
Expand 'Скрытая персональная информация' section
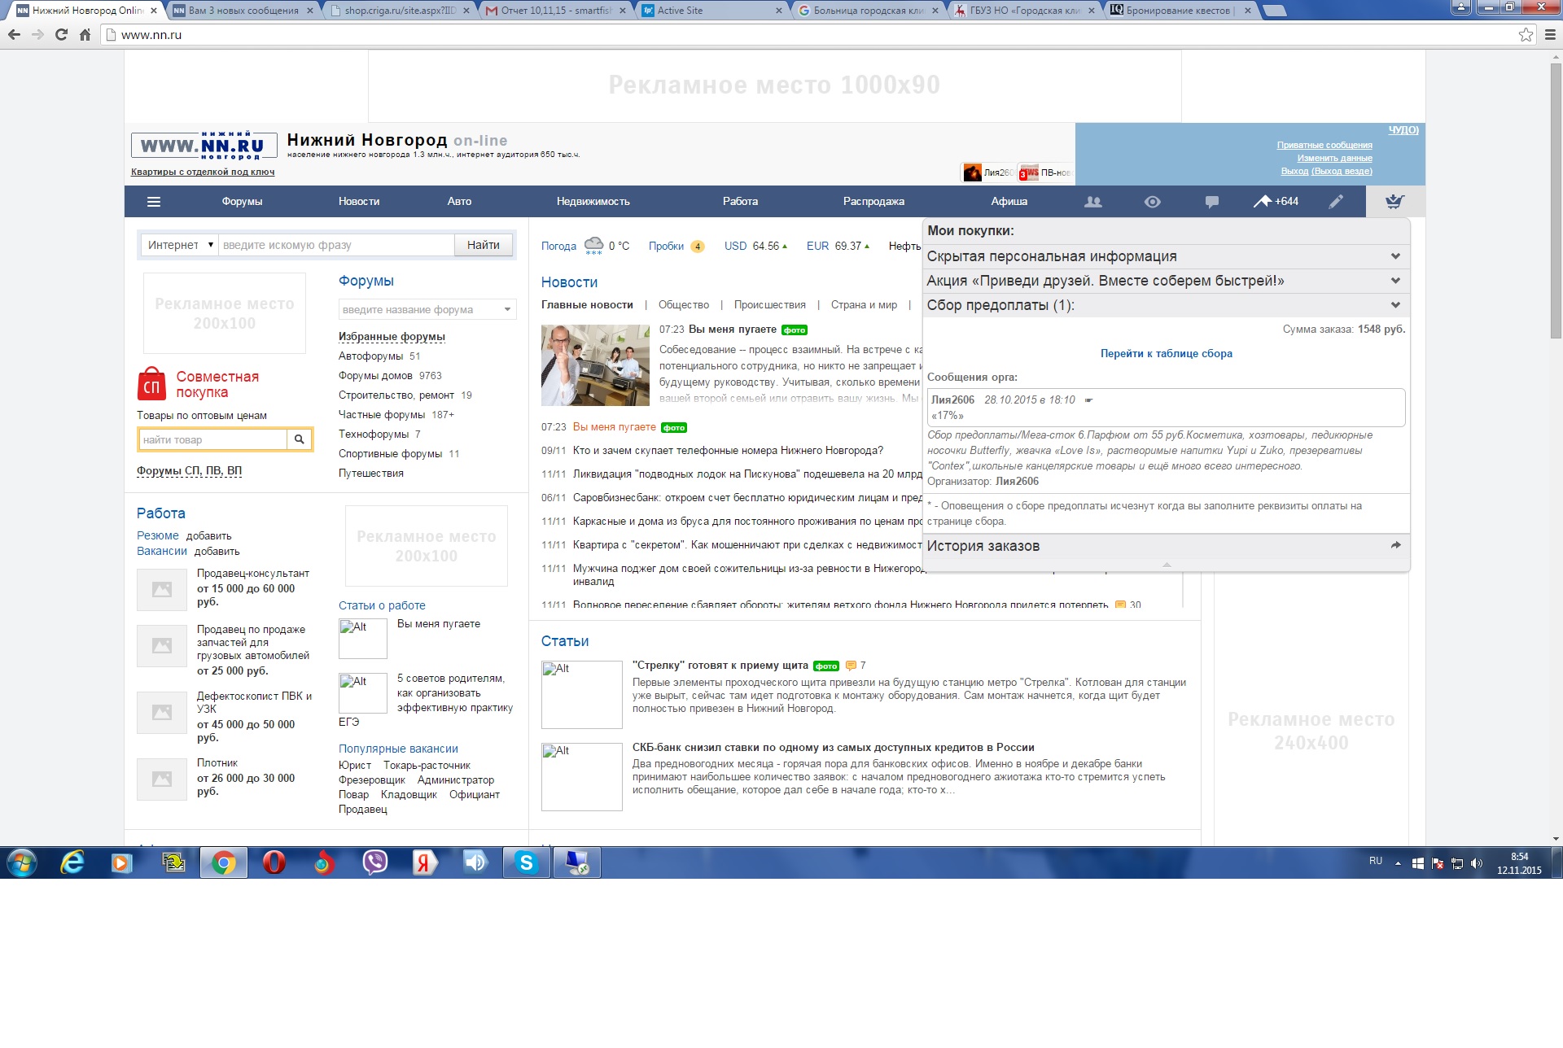pos(1395,256)
